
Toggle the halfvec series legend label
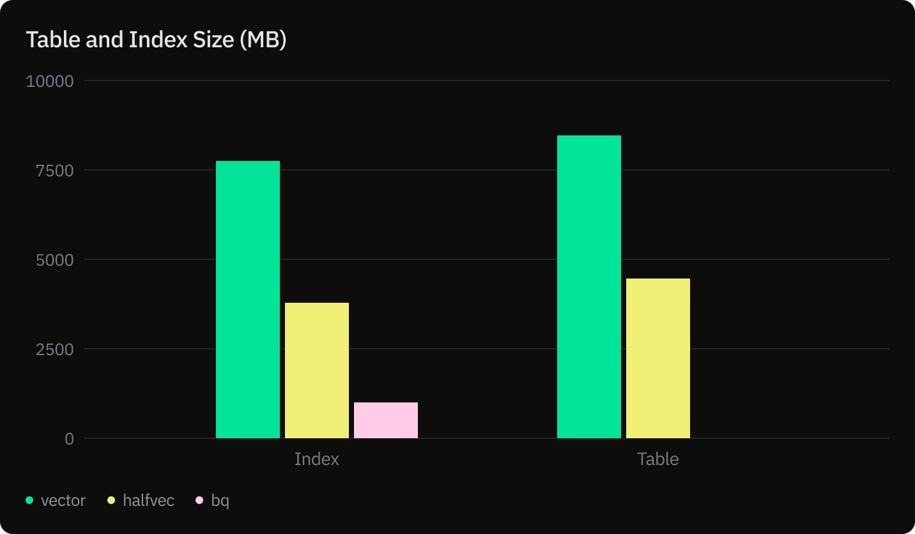tap(148, 500)
